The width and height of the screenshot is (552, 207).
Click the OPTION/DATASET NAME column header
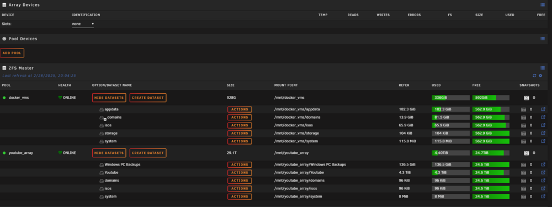pos(112,85)
